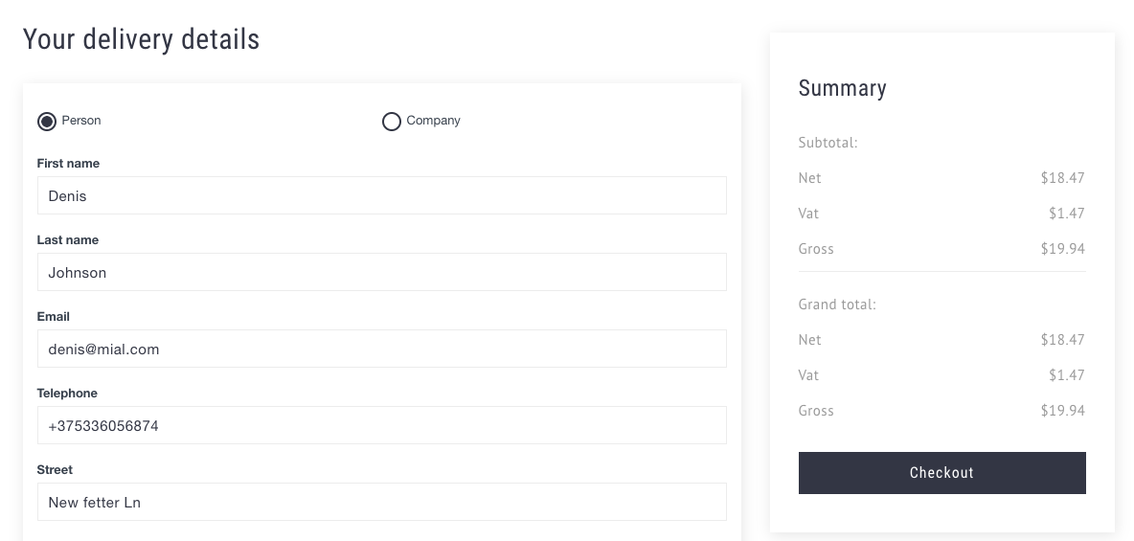This screenshot has width=1134, height=541.
Task: Click the Street field with New fetter Ln
Action: coord(382,502)
